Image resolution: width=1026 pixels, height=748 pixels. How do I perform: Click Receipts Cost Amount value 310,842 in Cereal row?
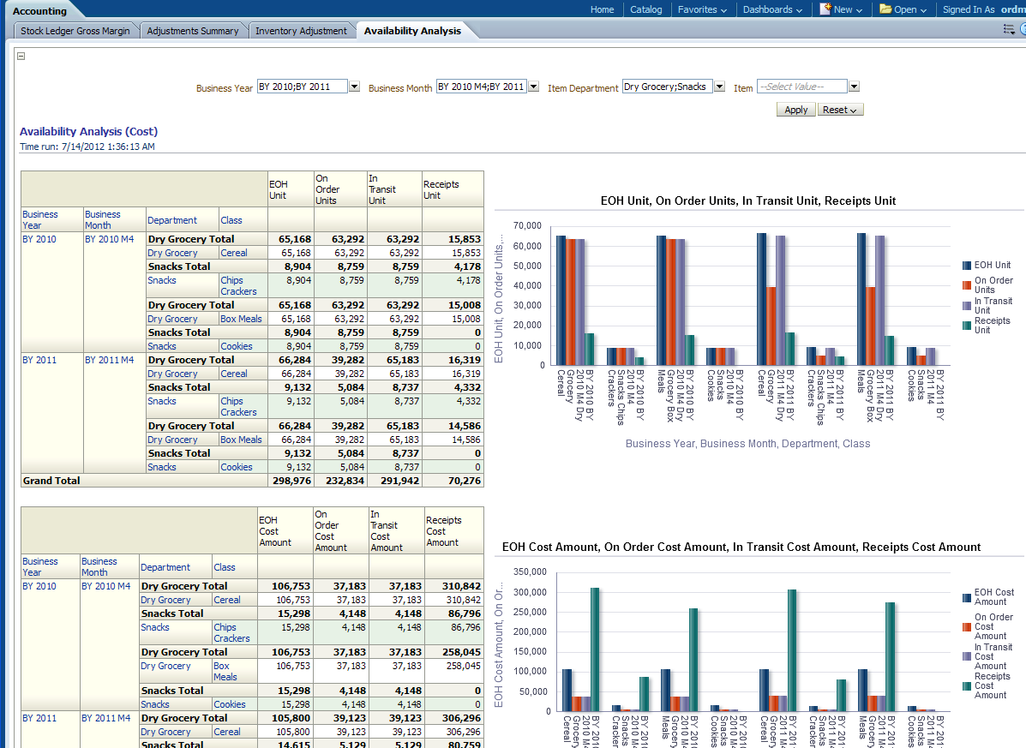[x=463, y=601]
